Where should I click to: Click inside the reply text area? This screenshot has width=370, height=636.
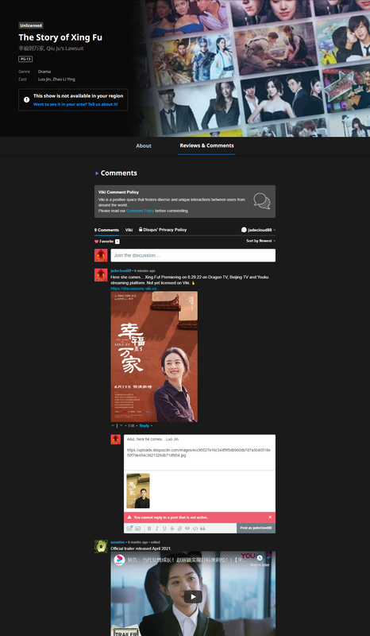(x=199, y=452)
